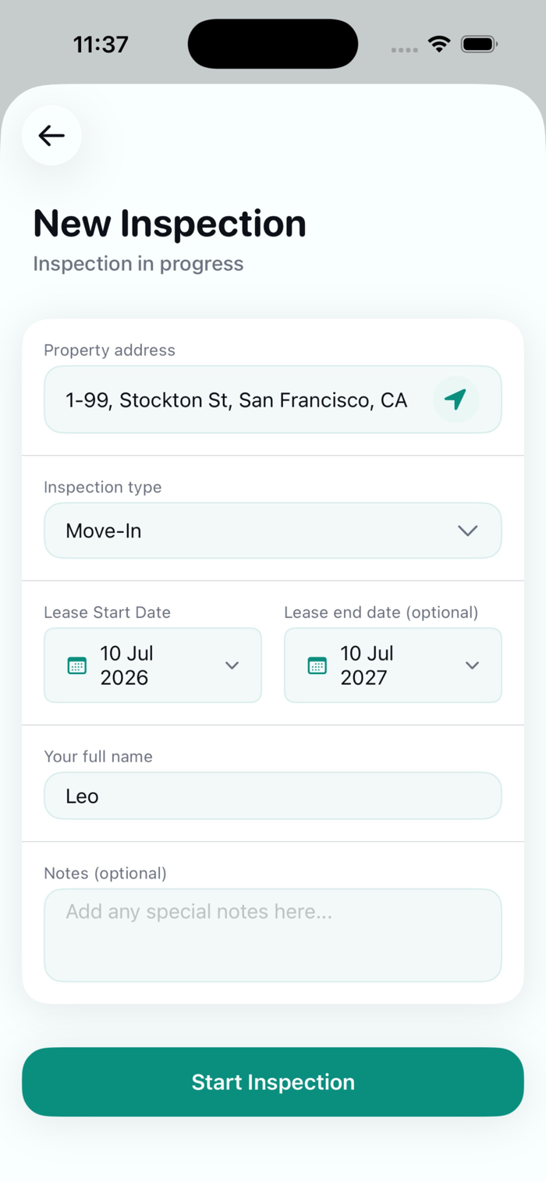Viewport: 546px width, 1182px height.
Task: Tap the cellular signal dots indicator
Action: (404, 49)
